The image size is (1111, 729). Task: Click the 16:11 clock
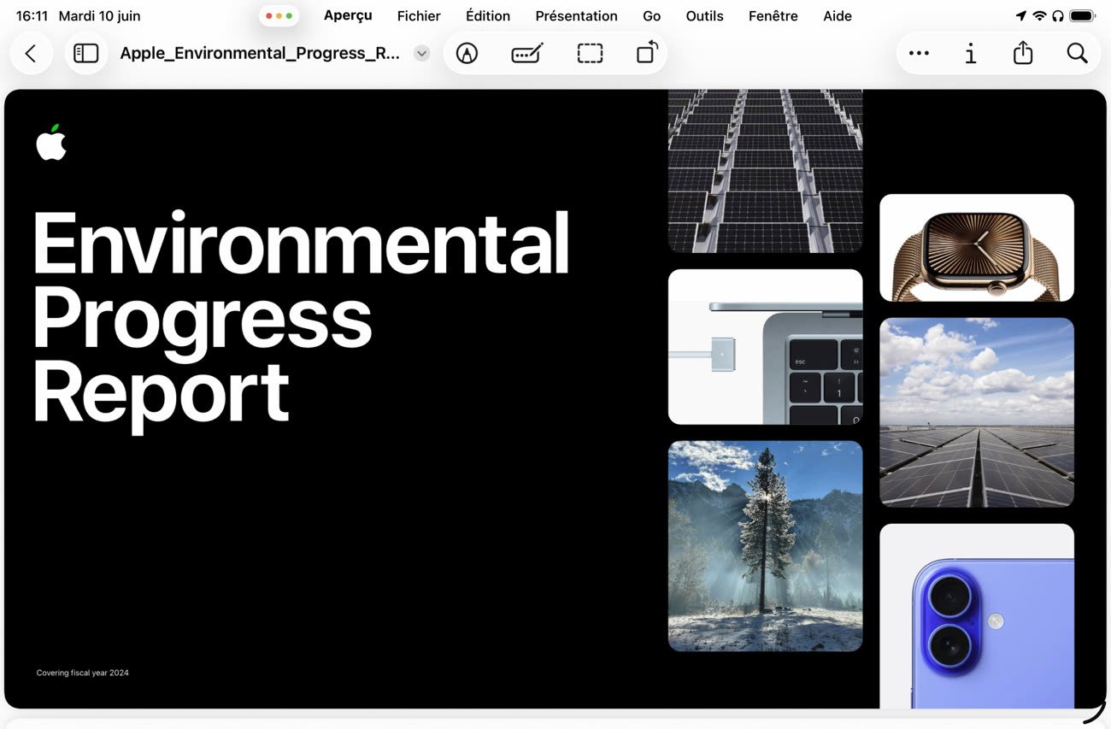pos(32,16)
